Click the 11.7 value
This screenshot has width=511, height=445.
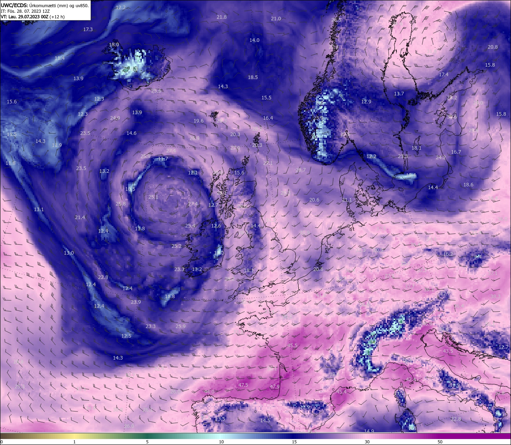point(162,159)
